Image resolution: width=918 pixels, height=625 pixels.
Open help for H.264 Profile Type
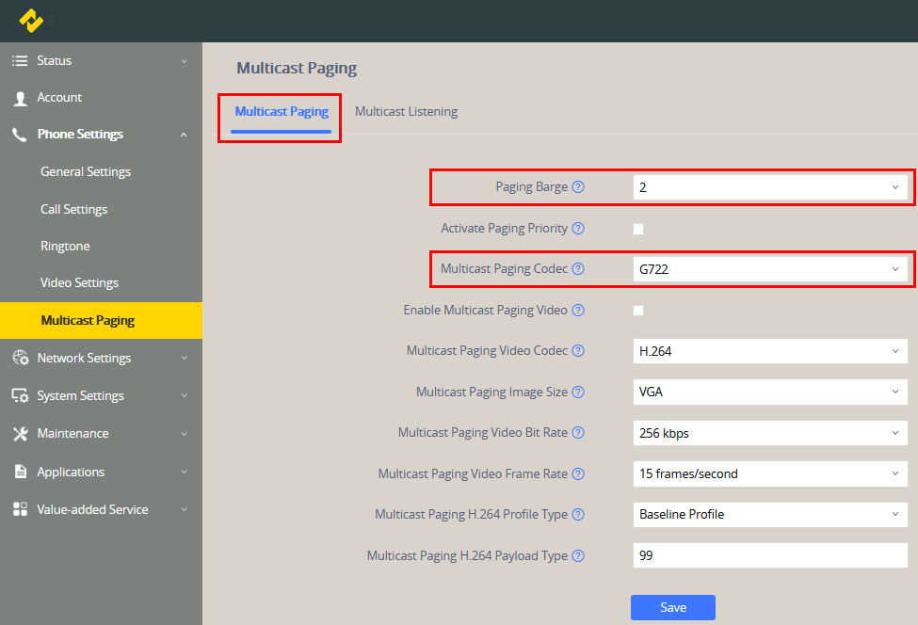(578, 514)
